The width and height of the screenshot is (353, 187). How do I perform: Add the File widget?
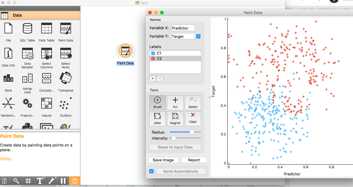(x=8, y=32)
